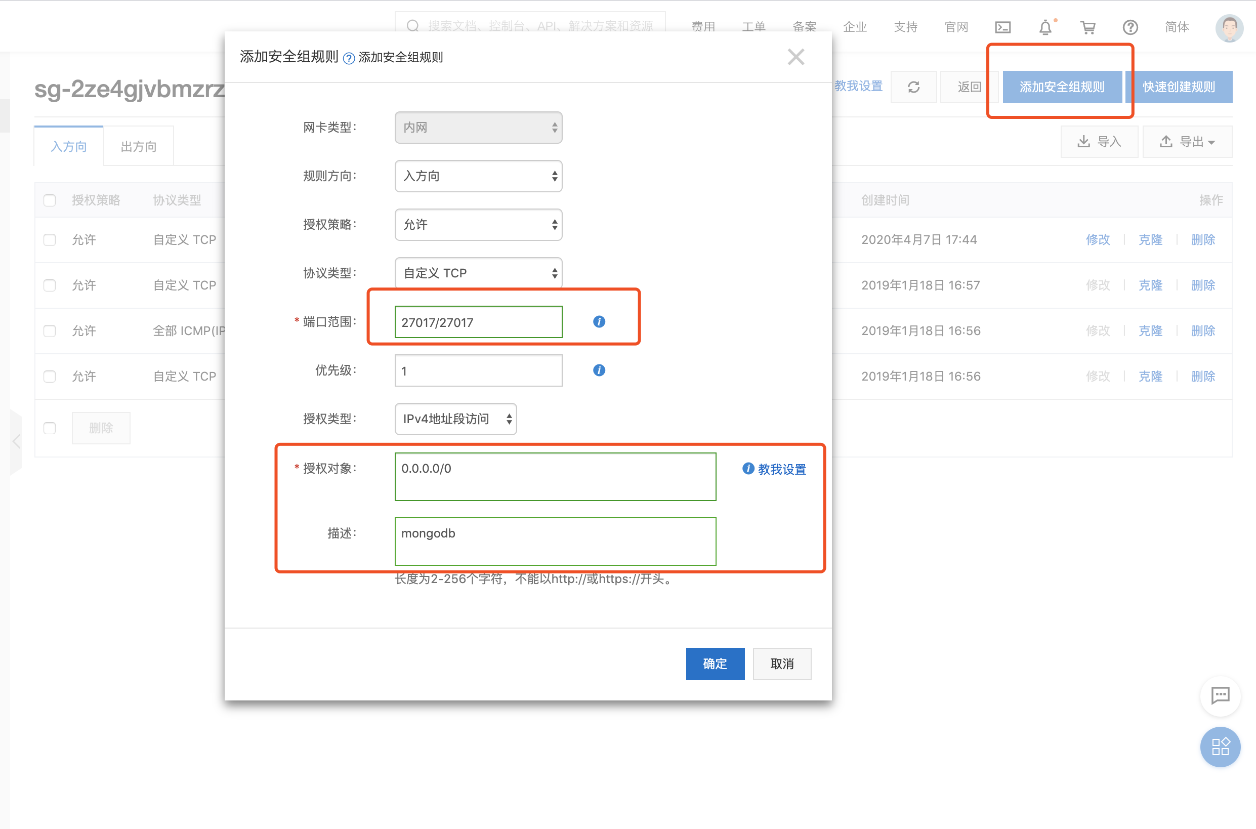Open the 规则方向 dropdown

tap(478, 176)
